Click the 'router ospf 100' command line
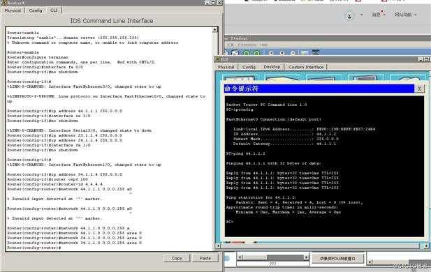 [x=48, y=179]
